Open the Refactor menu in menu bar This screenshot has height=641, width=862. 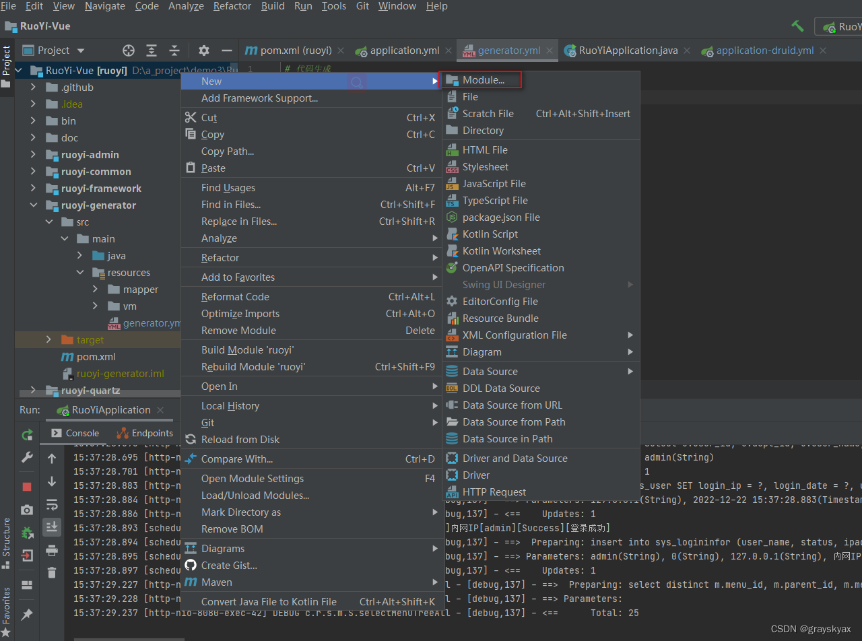click(232, 6)
